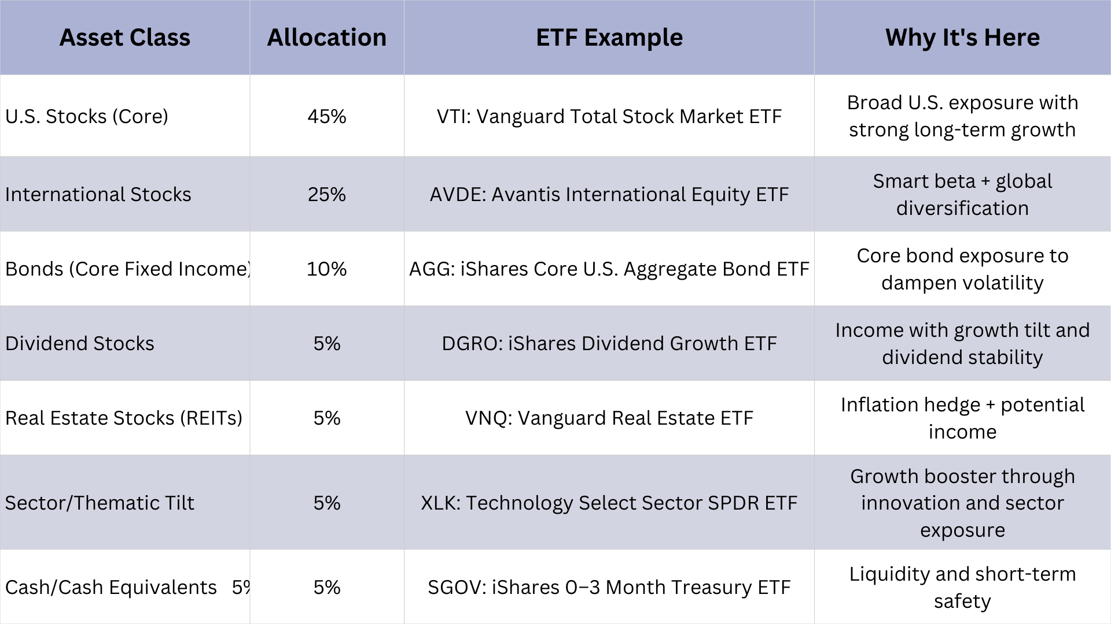Click VTI Vanguard Total Stock Market ETF
Viewport: 1111px width, 624px height.
[x=609, y=116]
